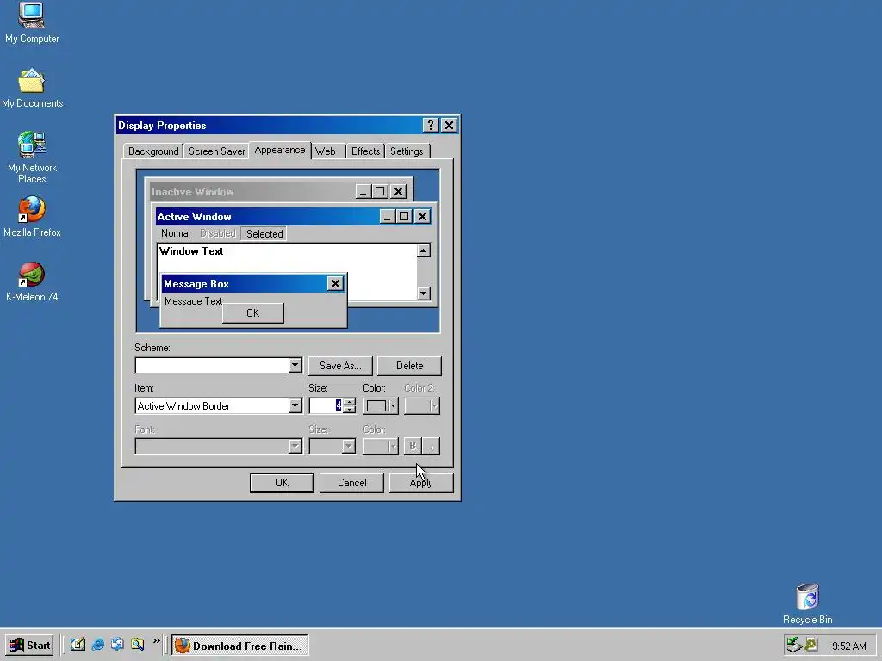The height and width of the screenshot is (661, 882).
Task: Click Show Desktop quick launch icon
Action: coord(78,644)
